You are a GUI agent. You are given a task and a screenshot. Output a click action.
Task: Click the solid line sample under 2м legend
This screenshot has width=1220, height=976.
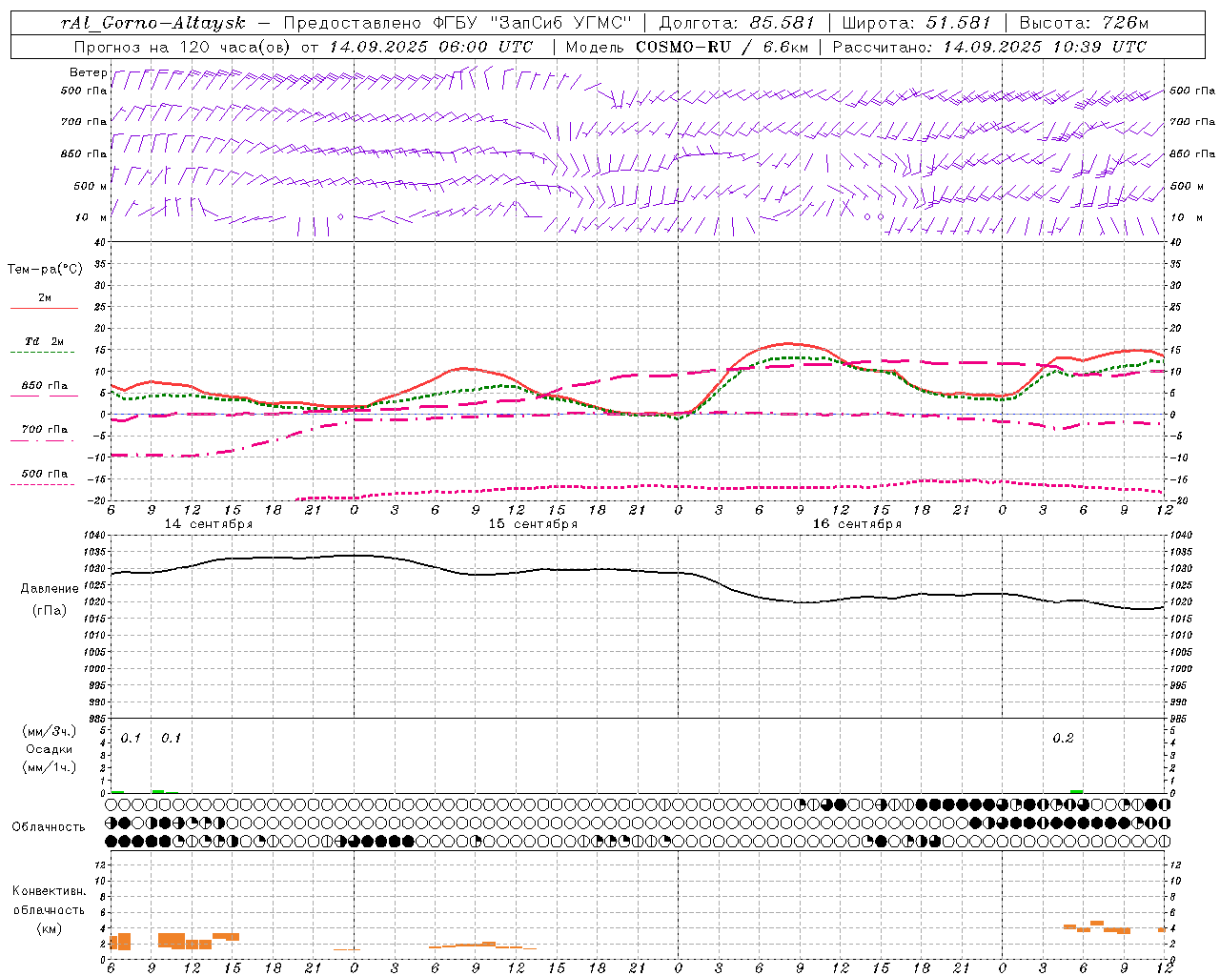44,309
